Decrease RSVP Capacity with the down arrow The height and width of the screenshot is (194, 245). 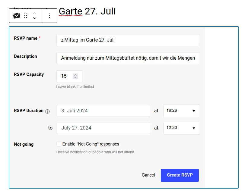click(x=75, y=78)
